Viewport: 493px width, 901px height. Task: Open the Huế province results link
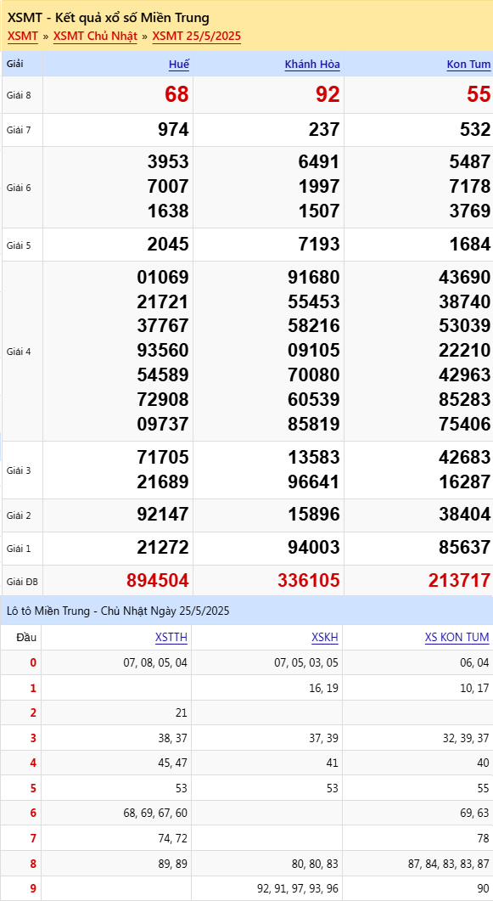coord(179,65)
